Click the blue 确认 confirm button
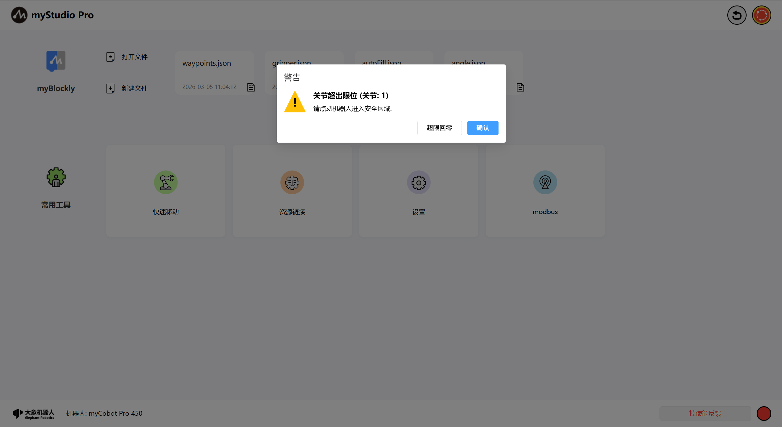 482,128
